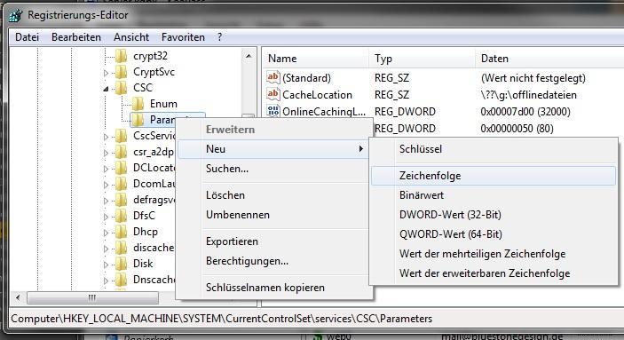Choose Umbenennen in context menu
The height and width of the screenshot is (340, 624).
[273, 215]
